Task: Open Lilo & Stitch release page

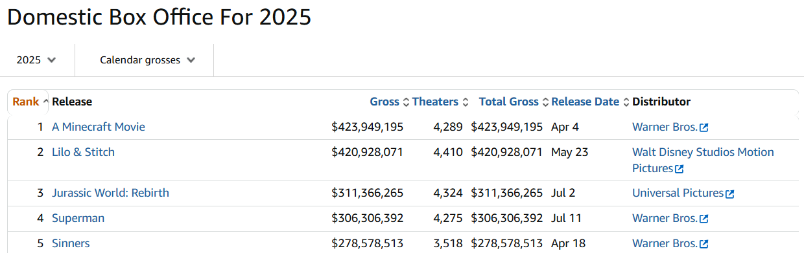Action: pyautogui.click(x=83, y=152)
